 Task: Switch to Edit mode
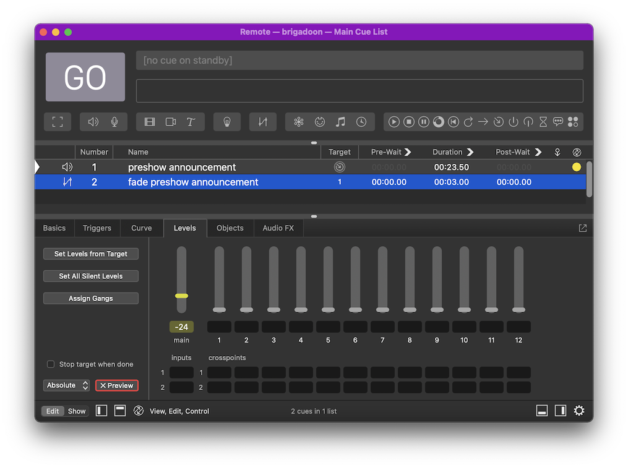53,411
